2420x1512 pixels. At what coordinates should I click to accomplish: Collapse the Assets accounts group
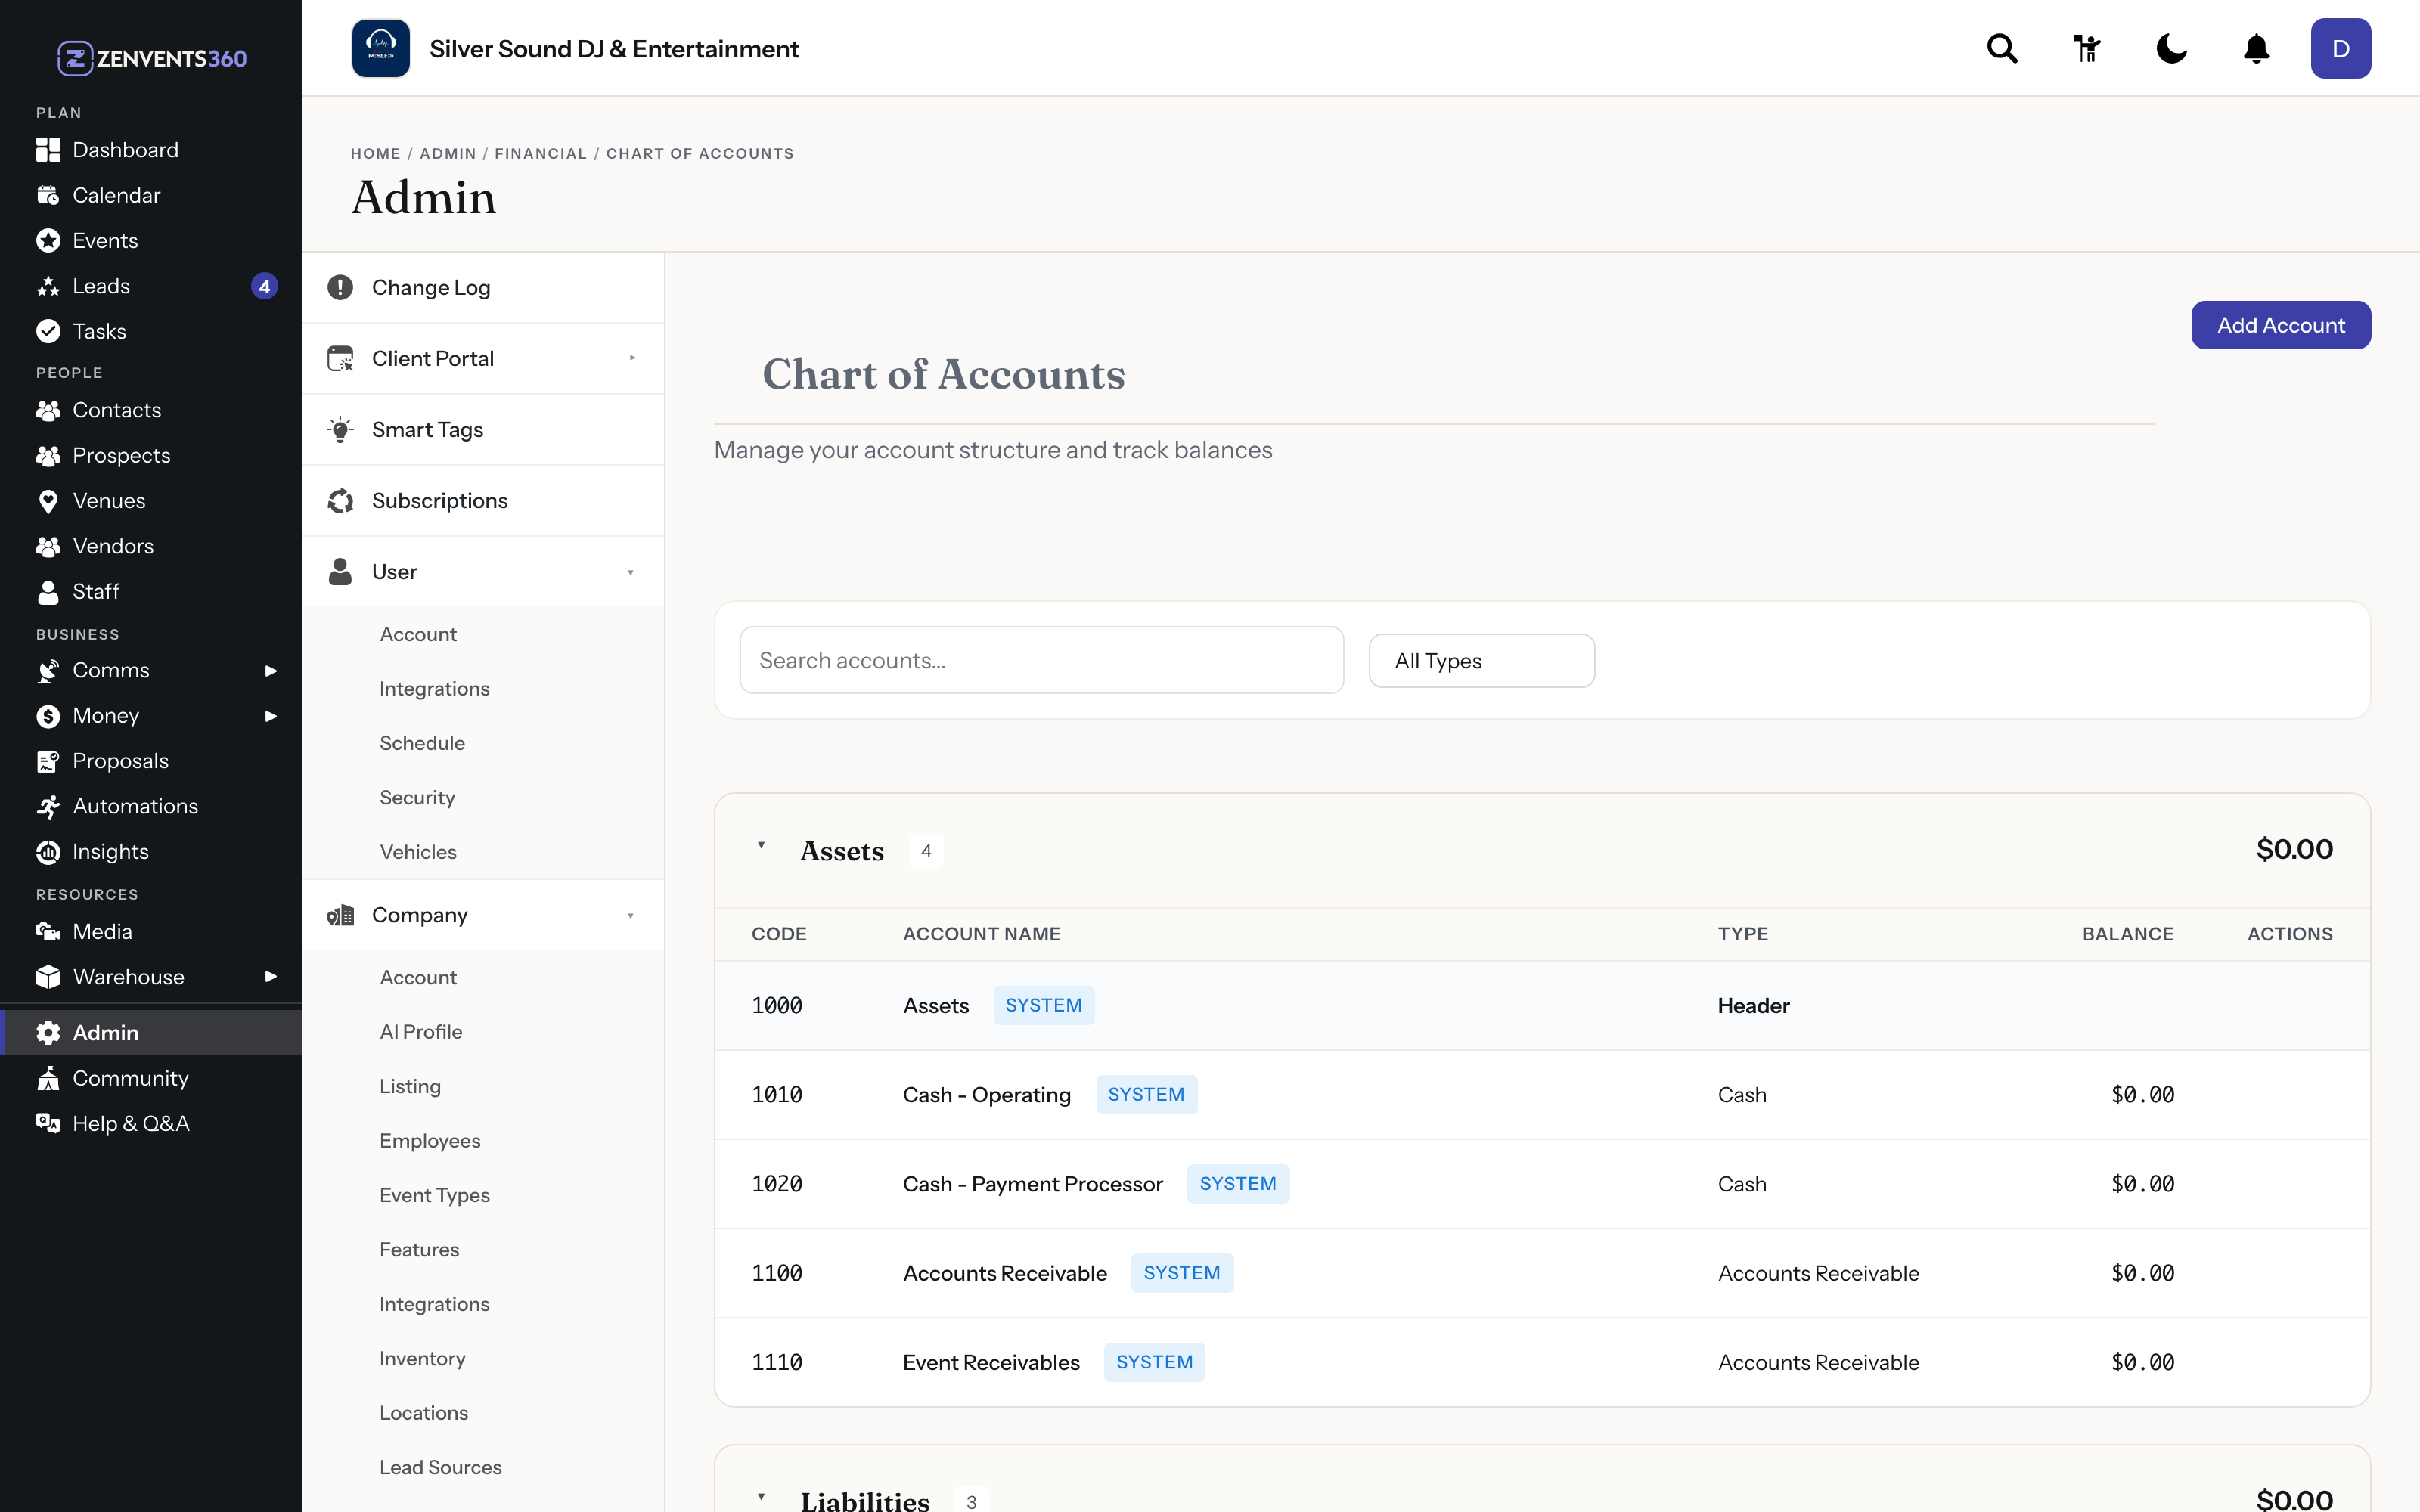761,846
